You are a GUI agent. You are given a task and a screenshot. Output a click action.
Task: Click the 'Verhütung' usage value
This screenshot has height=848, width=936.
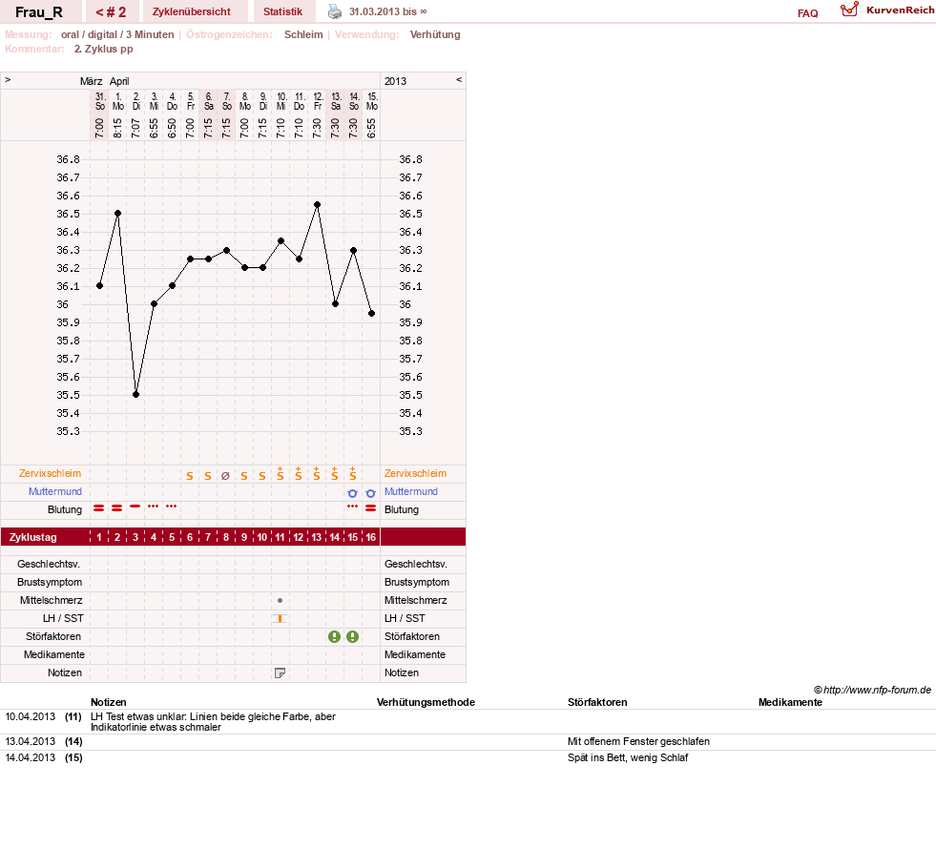click(435, 34)
